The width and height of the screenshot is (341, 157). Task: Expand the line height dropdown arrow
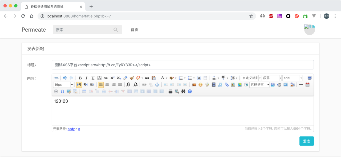(x=237, y=78)
